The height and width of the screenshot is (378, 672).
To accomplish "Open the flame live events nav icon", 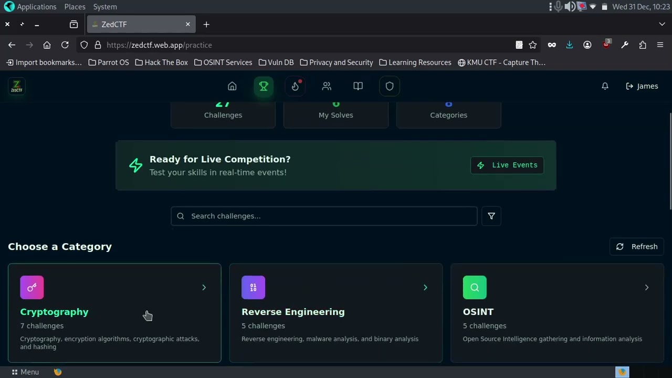I will coord(295,86).
